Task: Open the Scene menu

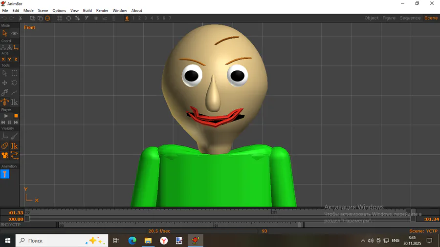Action: point(43,11)
